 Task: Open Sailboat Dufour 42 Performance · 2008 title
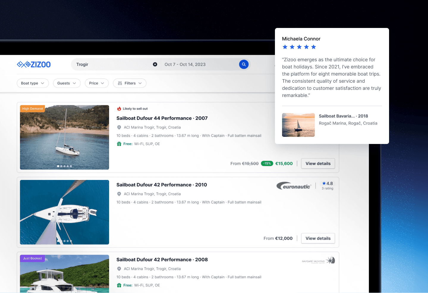click(x=162, y=260)
